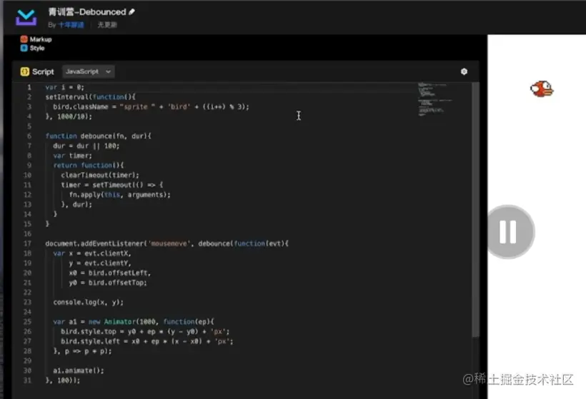Viewport: 586px width, 399px height.
Task: Open the JavaScript language dropdown
Action: 88,71
